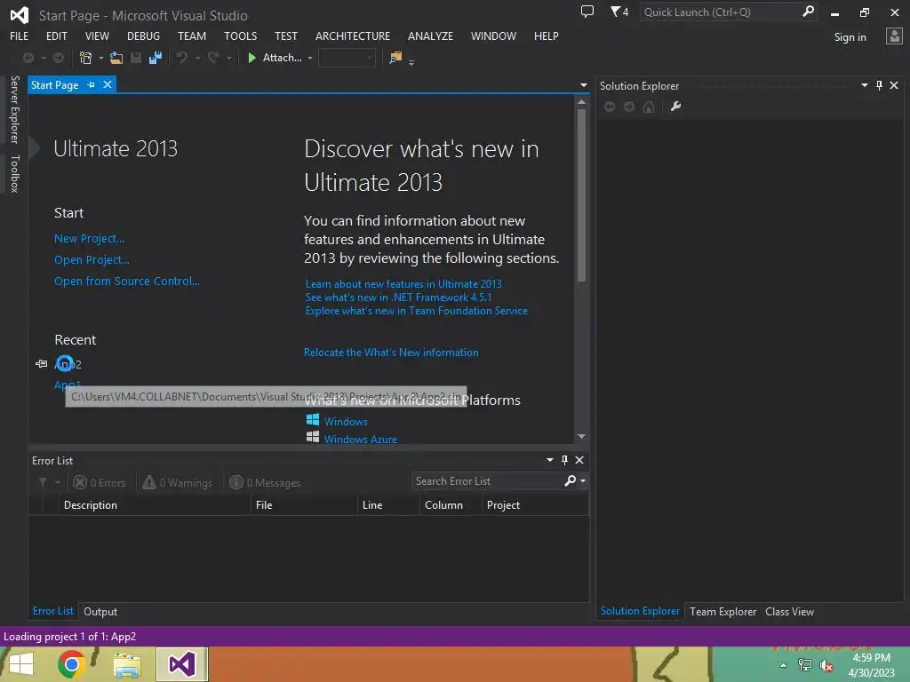Image resolution: width=910 pixels, height=682 pixels.
Task: Open the New Project dropdown arrow
Action: [x=101, y=58]
